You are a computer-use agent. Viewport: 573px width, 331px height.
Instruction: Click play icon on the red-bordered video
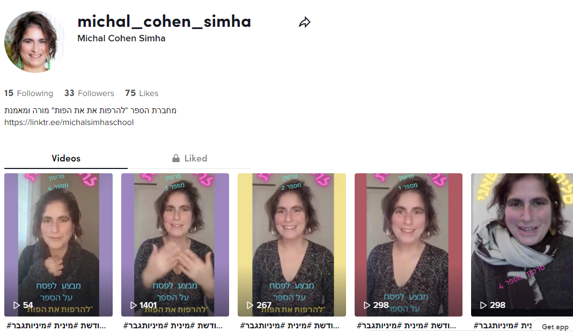click(367, 305)
